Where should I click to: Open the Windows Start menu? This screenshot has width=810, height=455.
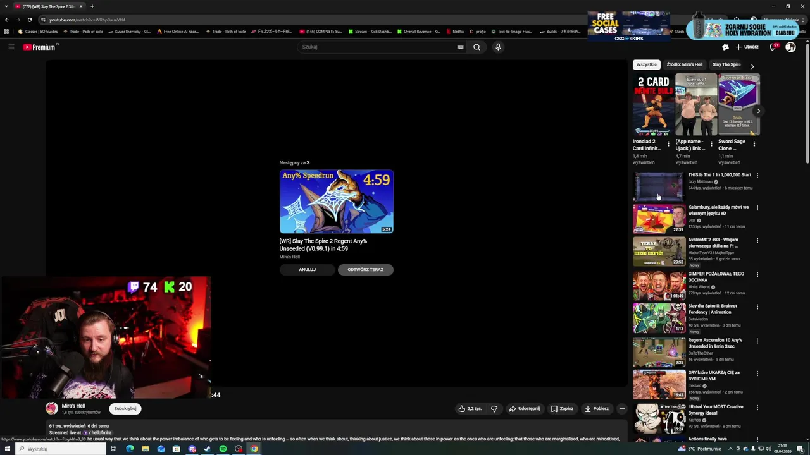click(7, 449)
